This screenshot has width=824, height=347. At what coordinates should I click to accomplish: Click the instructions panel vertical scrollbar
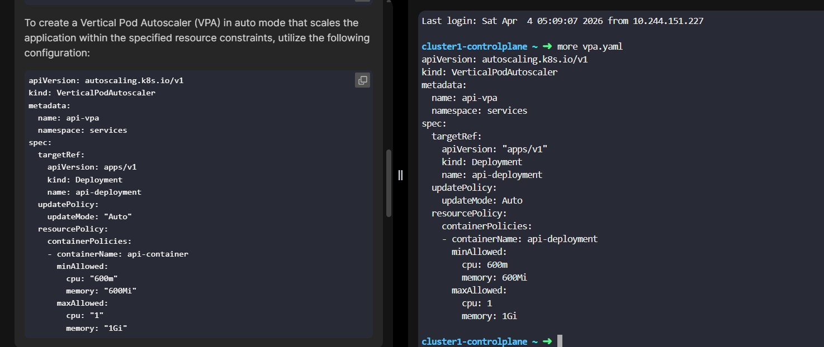point(389,183)
